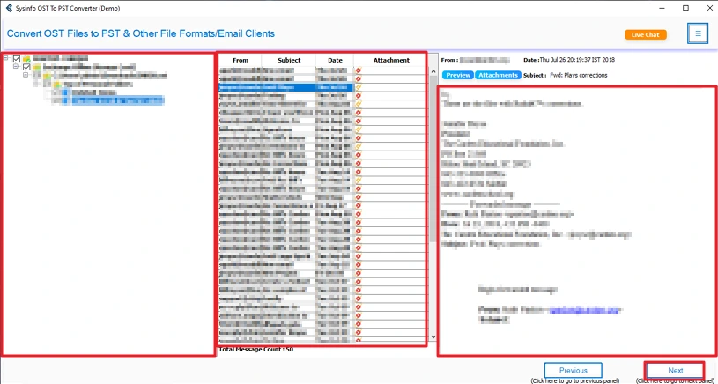Click the message list scrollbar up arrow
718x384 pixels.
[433, 71]
